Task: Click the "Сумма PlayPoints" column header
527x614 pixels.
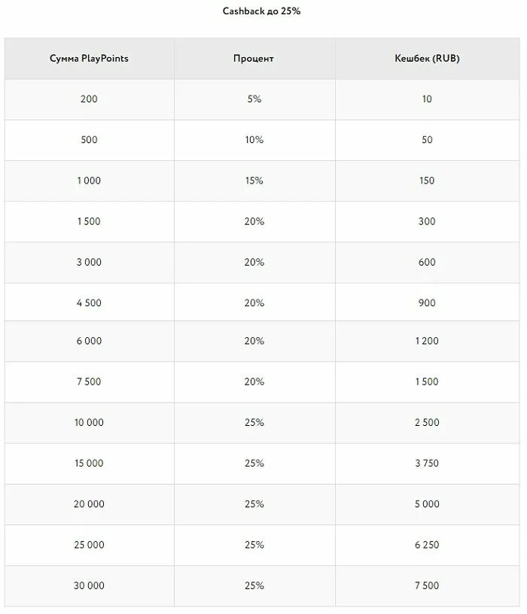Action: tap(89, 58)
